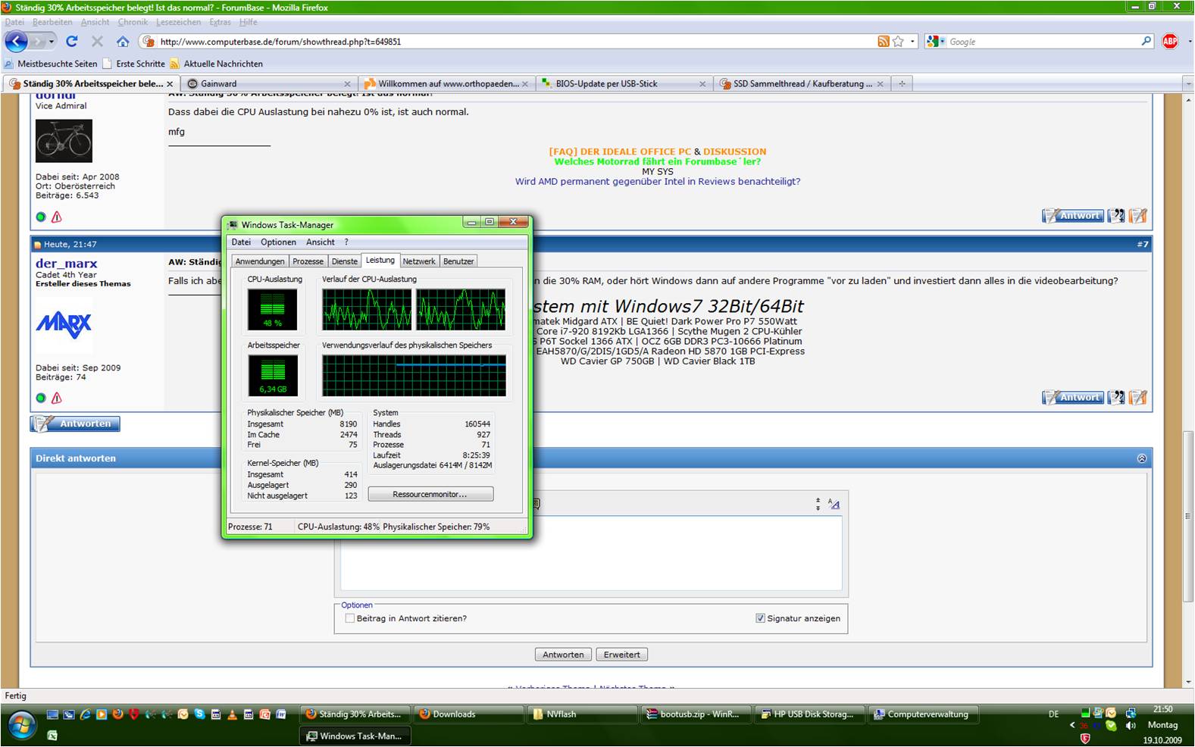Show hidden tray icons arrow
Viewport: 1195px width, 747px height.
pos(1072,725)
